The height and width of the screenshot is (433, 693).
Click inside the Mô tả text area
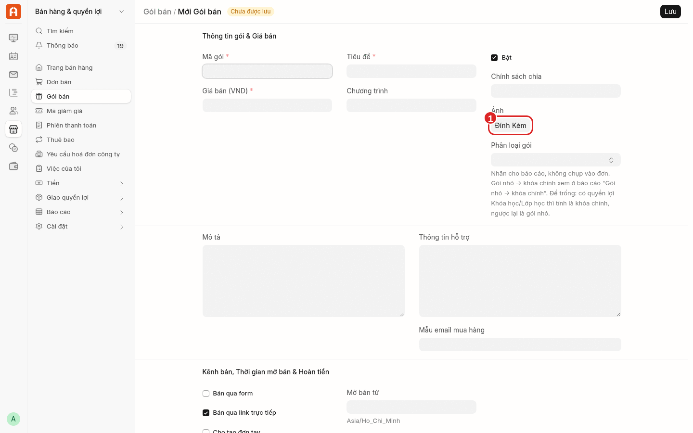[x=304, y=281]
